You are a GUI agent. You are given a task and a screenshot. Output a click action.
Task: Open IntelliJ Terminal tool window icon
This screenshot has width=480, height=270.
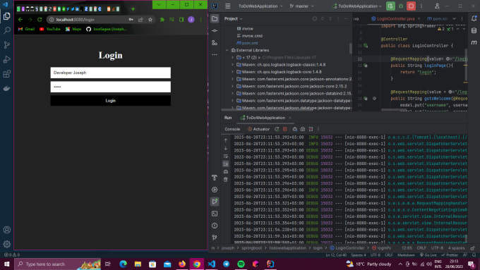(215, 214)
